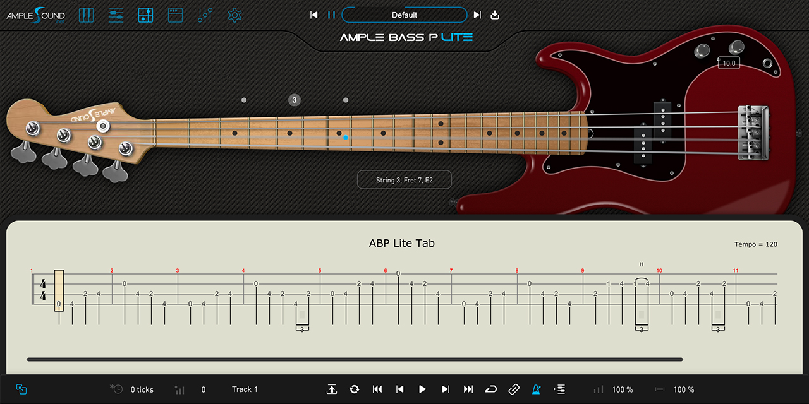Screen dimensions: 809x404
Task: Open the FX window panel icon
Action: click(175, 15)
